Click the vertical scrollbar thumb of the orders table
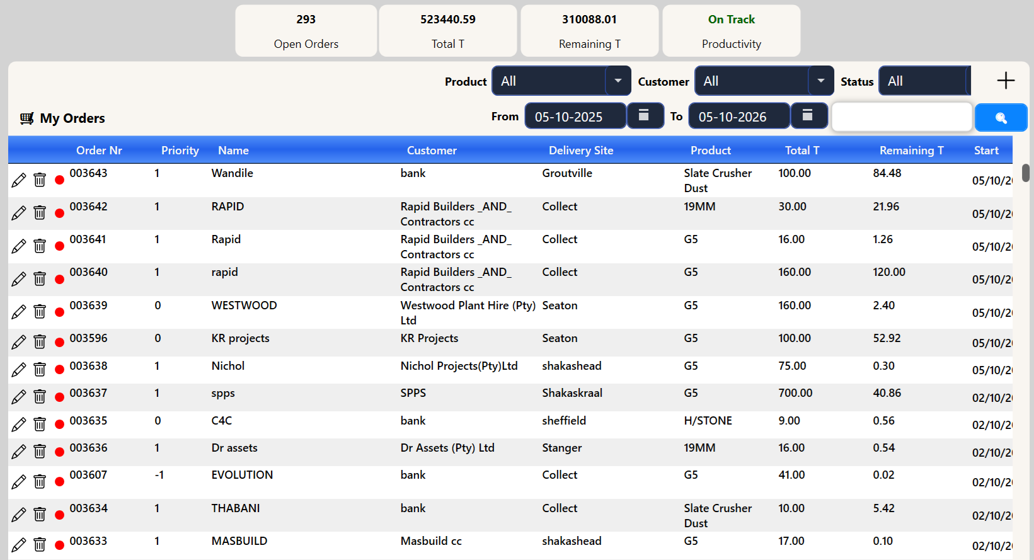 tap(1026, 173)
